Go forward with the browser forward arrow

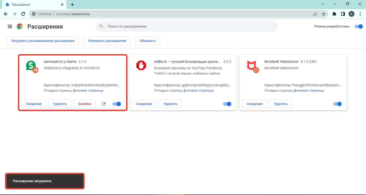(x=14, y=14)
